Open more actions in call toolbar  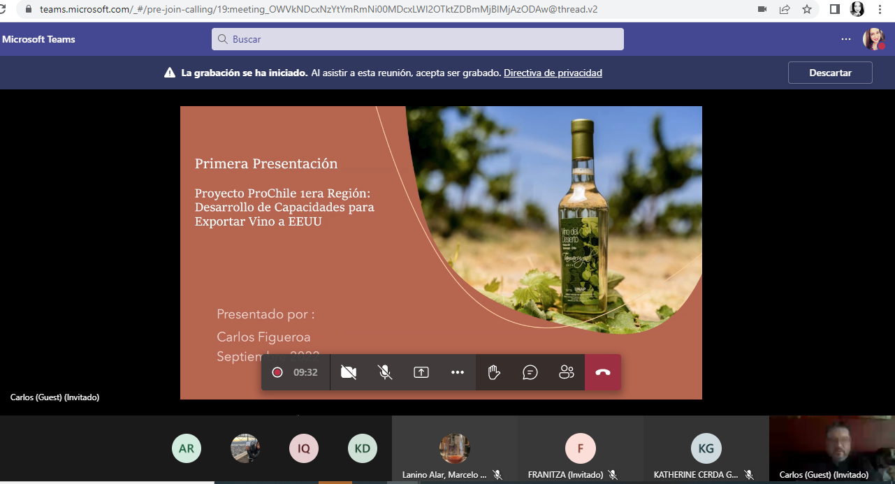[x=458, y=372]
